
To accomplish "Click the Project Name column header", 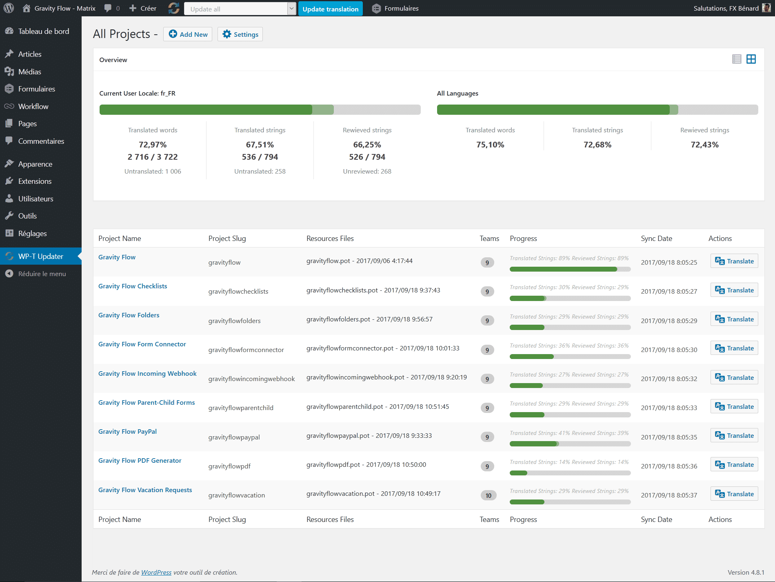I will coord(120,238).
